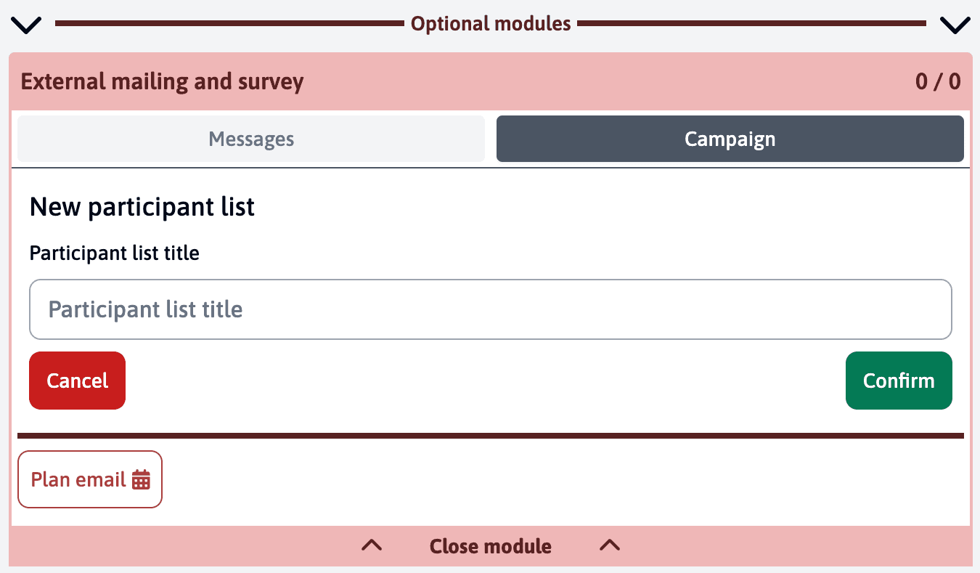Click the New participant list heading
980x573 pixels.
tap(142, 208)
